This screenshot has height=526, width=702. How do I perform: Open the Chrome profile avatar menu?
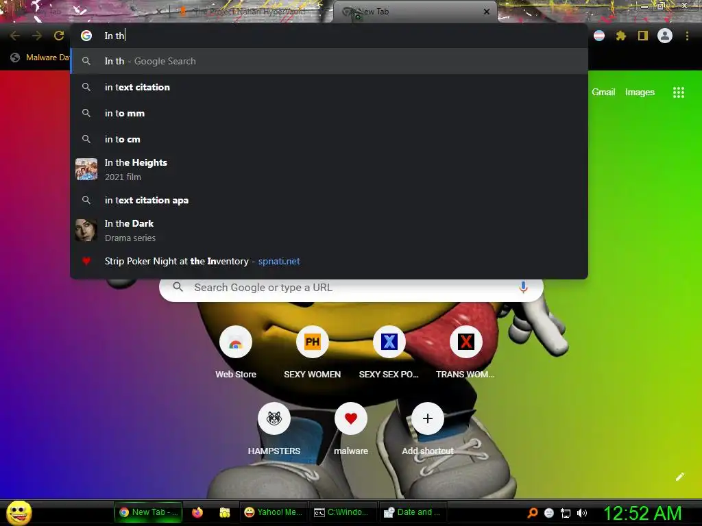pyautogui.click(x=665, y=36)
